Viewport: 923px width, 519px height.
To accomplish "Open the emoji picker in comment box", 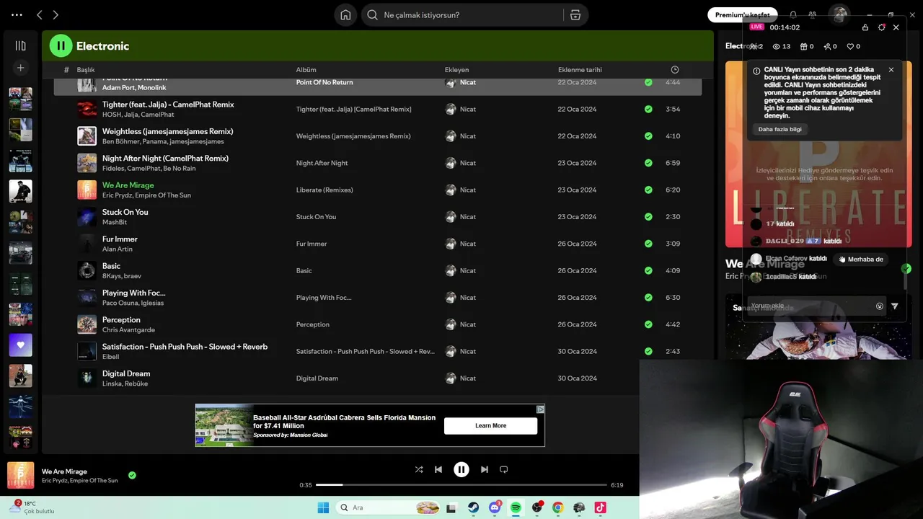I will [x=880, y=306].
